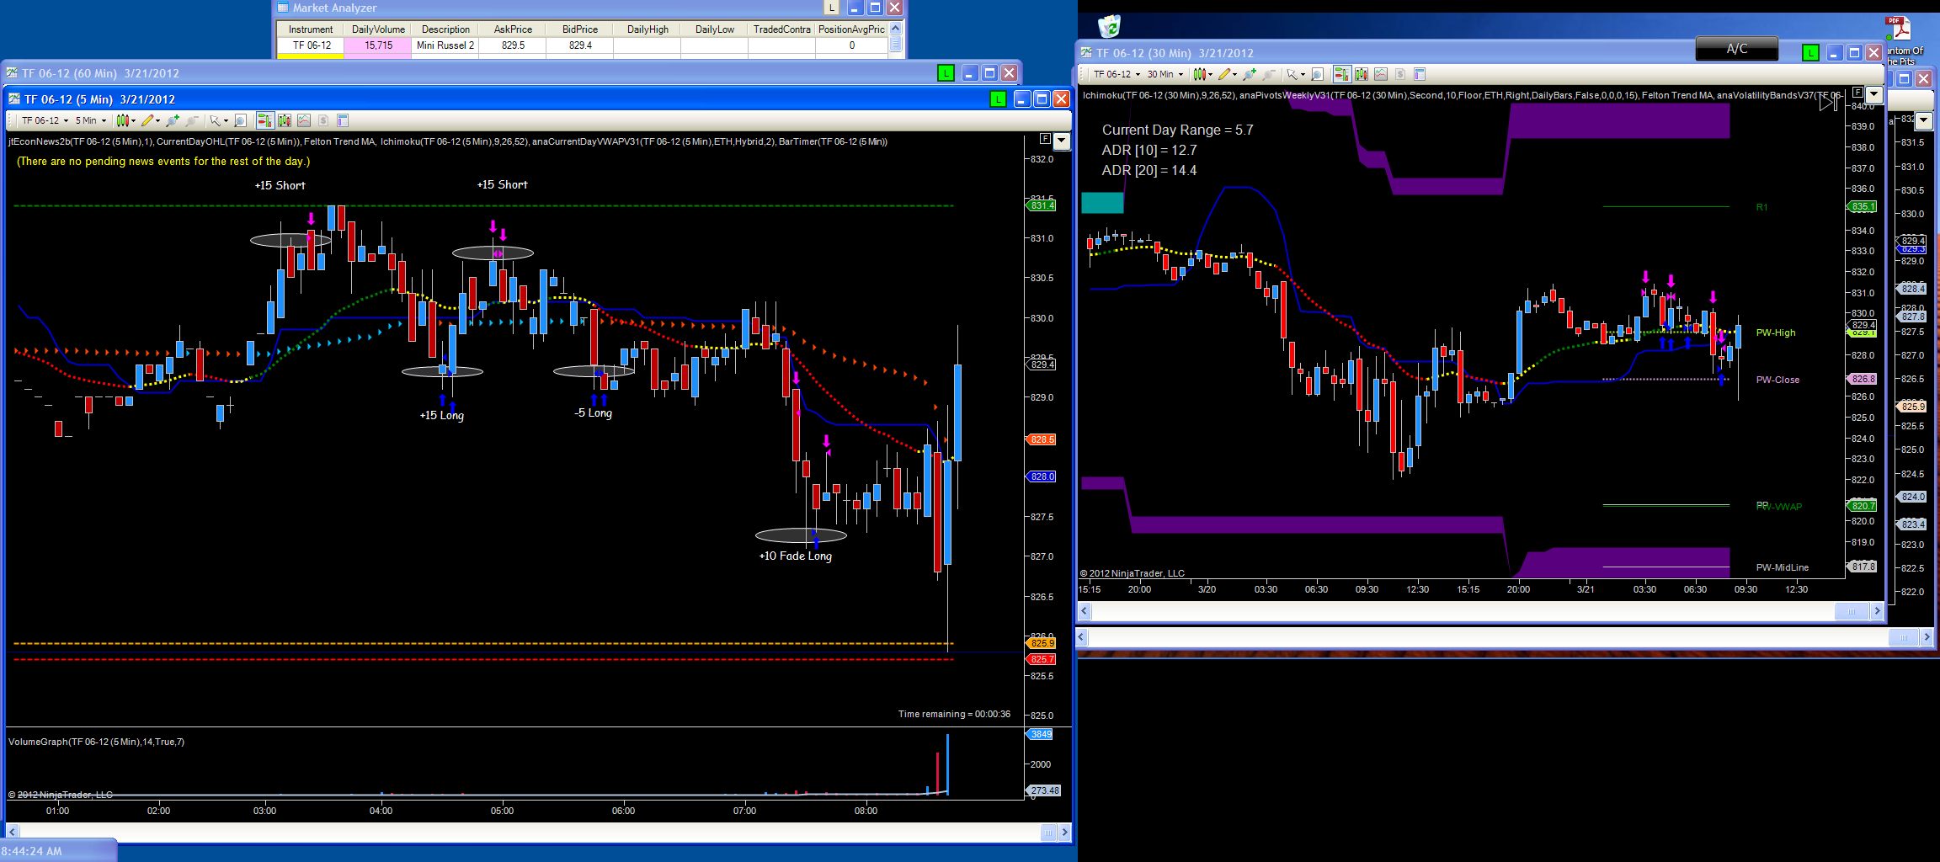1940x862 pixels.
Task: Click zoom in magnifier in 30 Min chart toolbar
Action: (1250, 74)
